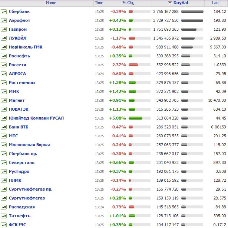
Task: Open the Юнайтед Компани РУСАЛ link
Action: 36,118
